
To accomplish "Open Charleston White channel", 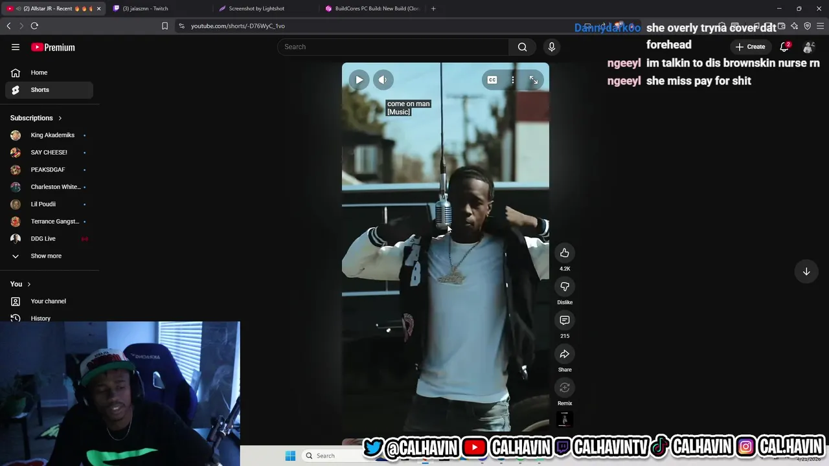I will (x=49, y=187).
